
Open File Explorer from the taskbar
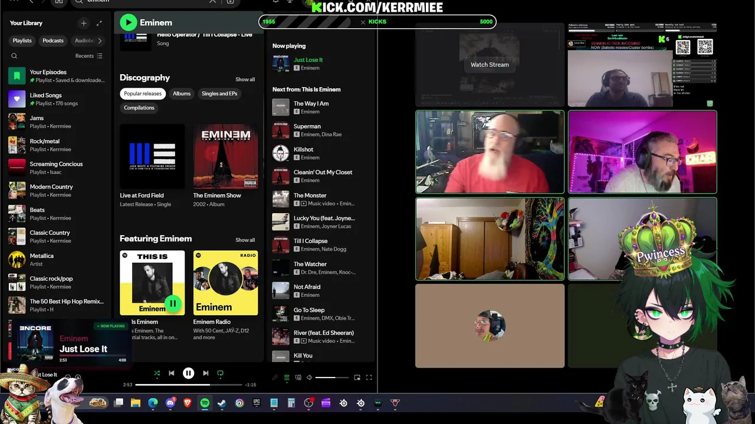coord(136,403)
